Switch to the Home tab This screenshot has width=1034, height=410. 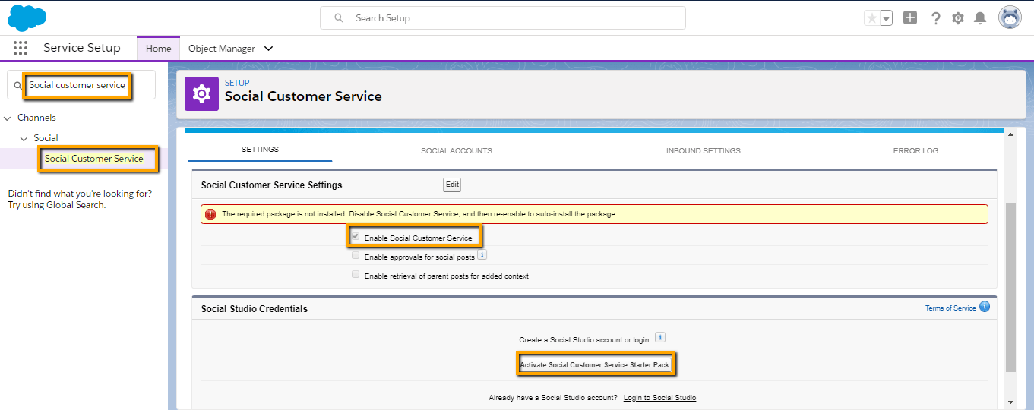point(159,49)
